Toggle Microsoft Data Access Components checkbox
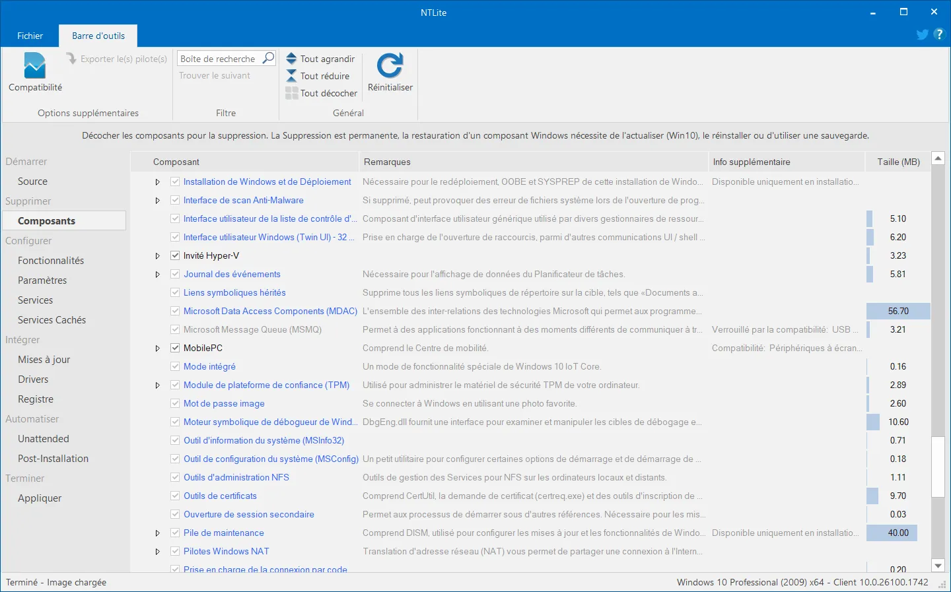Viewport: 951px width, 592px height. tap(175, 311)
